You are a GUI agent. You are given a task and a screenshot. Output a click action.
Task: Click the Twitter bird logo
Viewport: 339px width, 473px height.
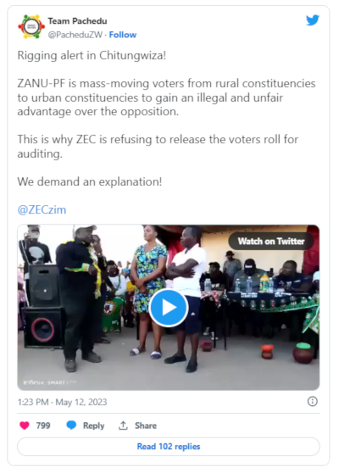[x=313, y=20]
